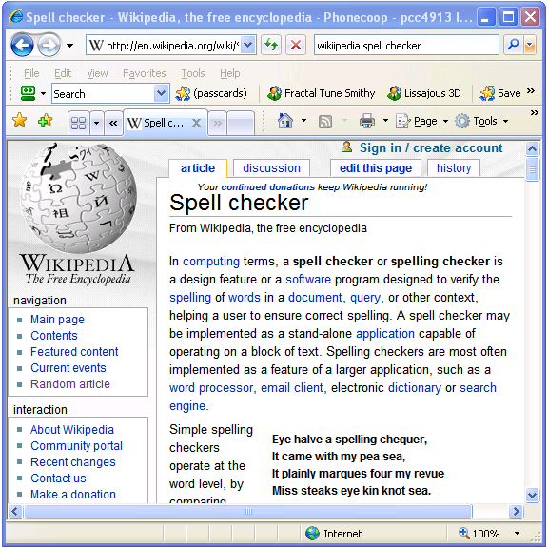This screenshot has height=547, width=548.
Task: Open the 'history' tab
Action: 454,168
